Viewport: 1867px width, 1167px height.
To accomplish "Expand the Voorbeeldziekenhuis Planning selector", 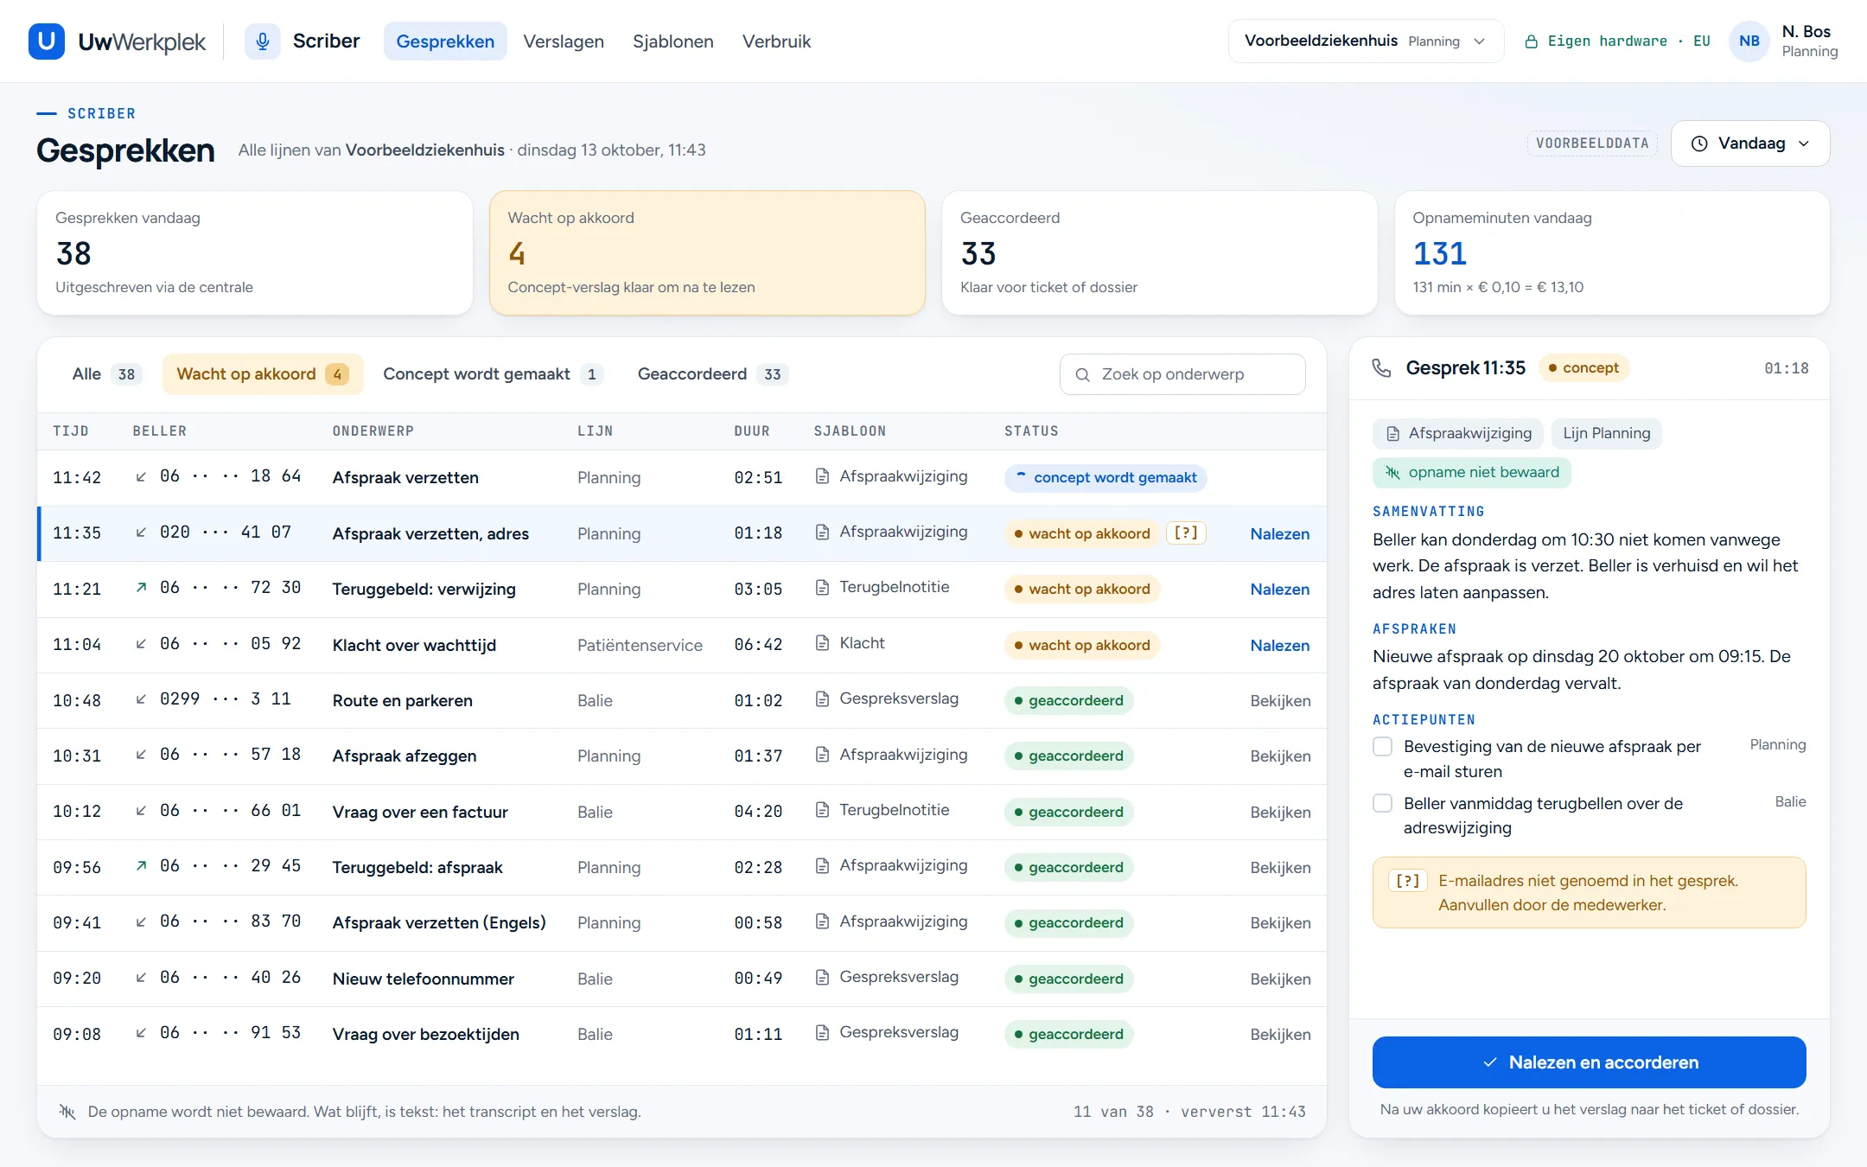I will (x=1366, y=41).
